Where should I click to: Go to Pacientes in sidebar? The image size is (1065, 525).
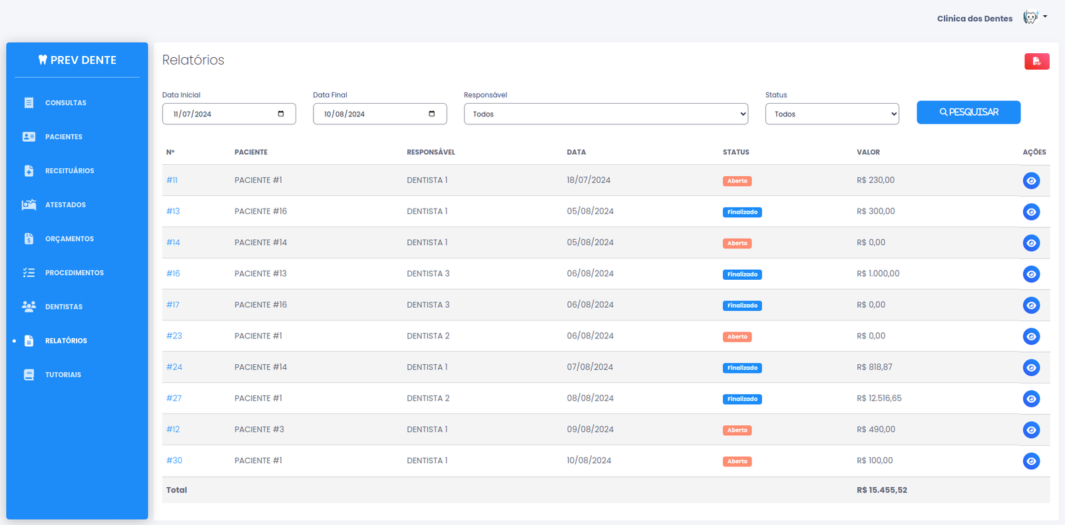point(63,137)
